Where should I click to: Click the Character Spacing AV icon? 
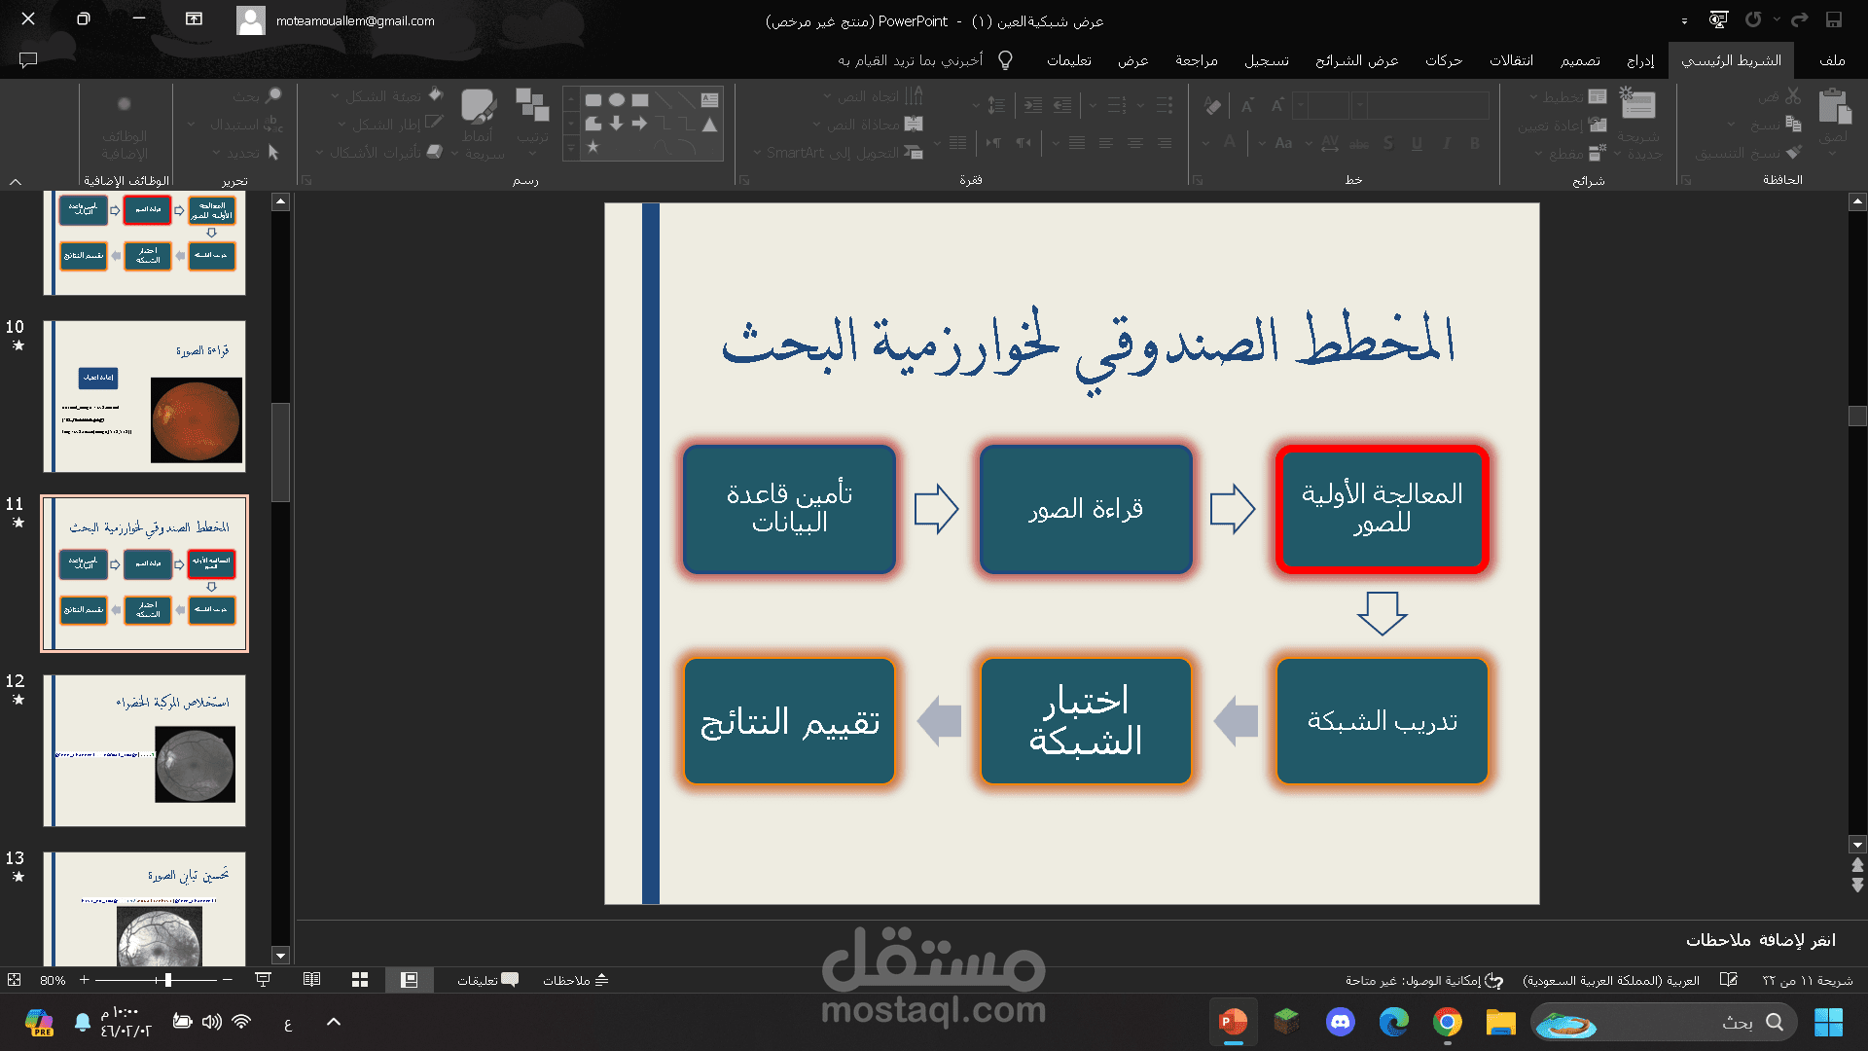tap(1330, 143)
